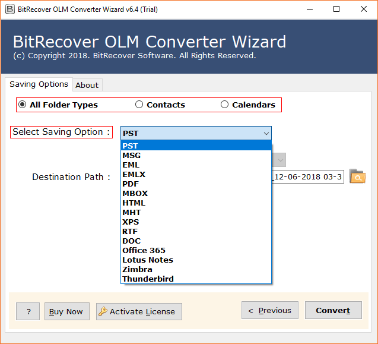Switch to the Saving Options tab
Viewport: 378px width, 344px height.
click(x=39, y=84)
